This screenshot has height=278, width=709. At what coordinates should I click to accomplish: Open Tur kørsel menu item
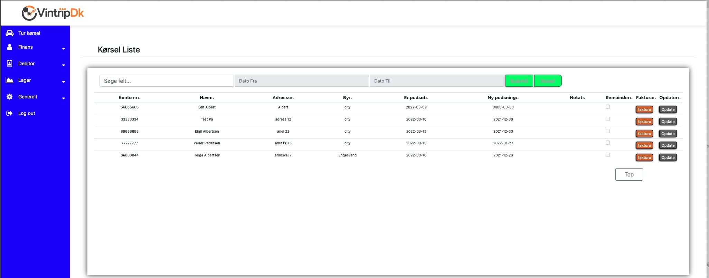tap(29, 33)
